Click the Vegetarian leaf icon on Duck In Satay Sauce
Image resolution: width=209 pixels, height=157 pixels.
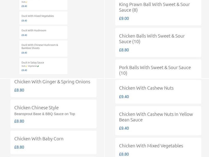tap(38, 66)
